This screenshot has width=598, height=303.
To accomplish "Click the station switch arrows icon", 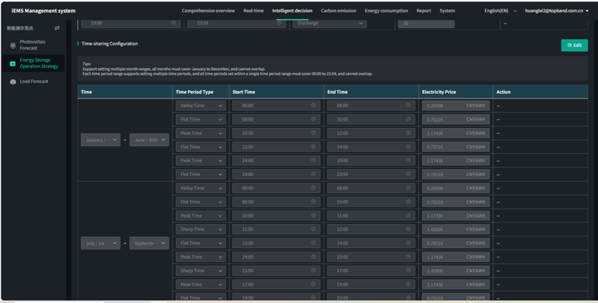I will [x=57, y=28].
